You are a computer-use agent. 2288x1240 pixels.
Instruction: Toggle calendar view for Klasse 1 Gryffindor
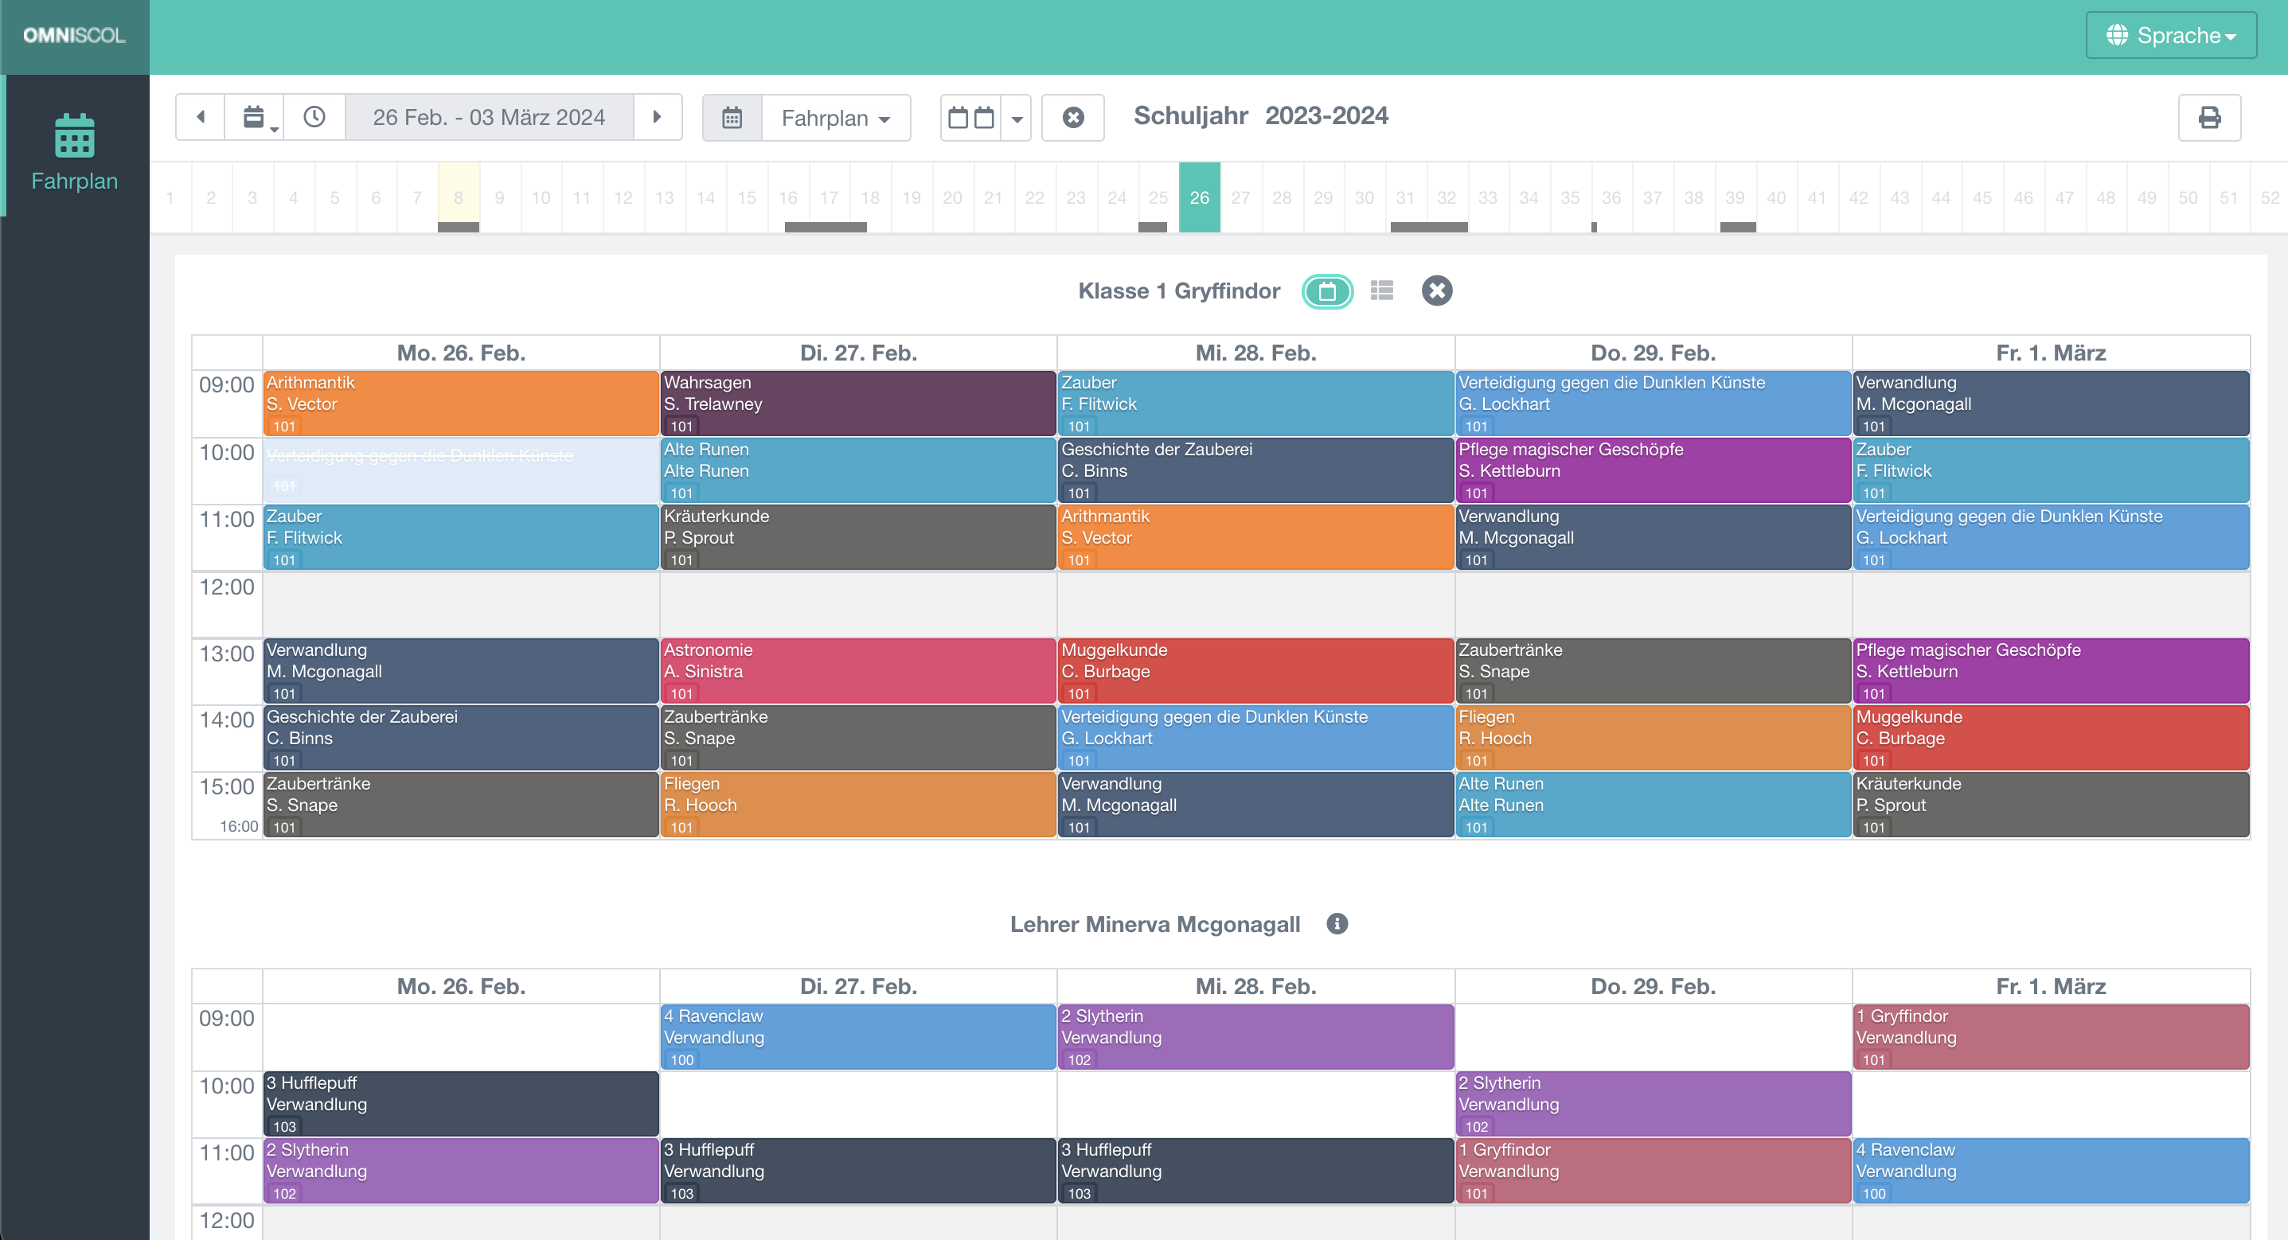(x=1327, y=291)
